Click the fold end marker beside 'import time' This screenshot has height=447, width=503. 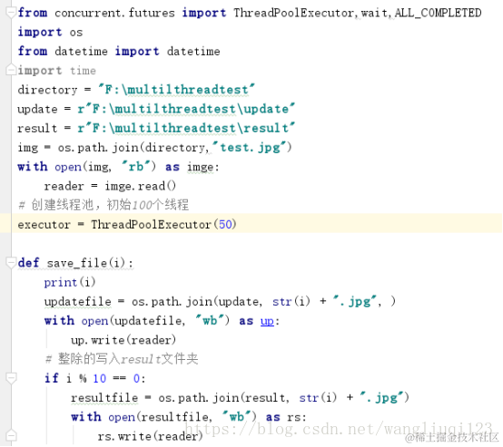[x=11, y=70]
